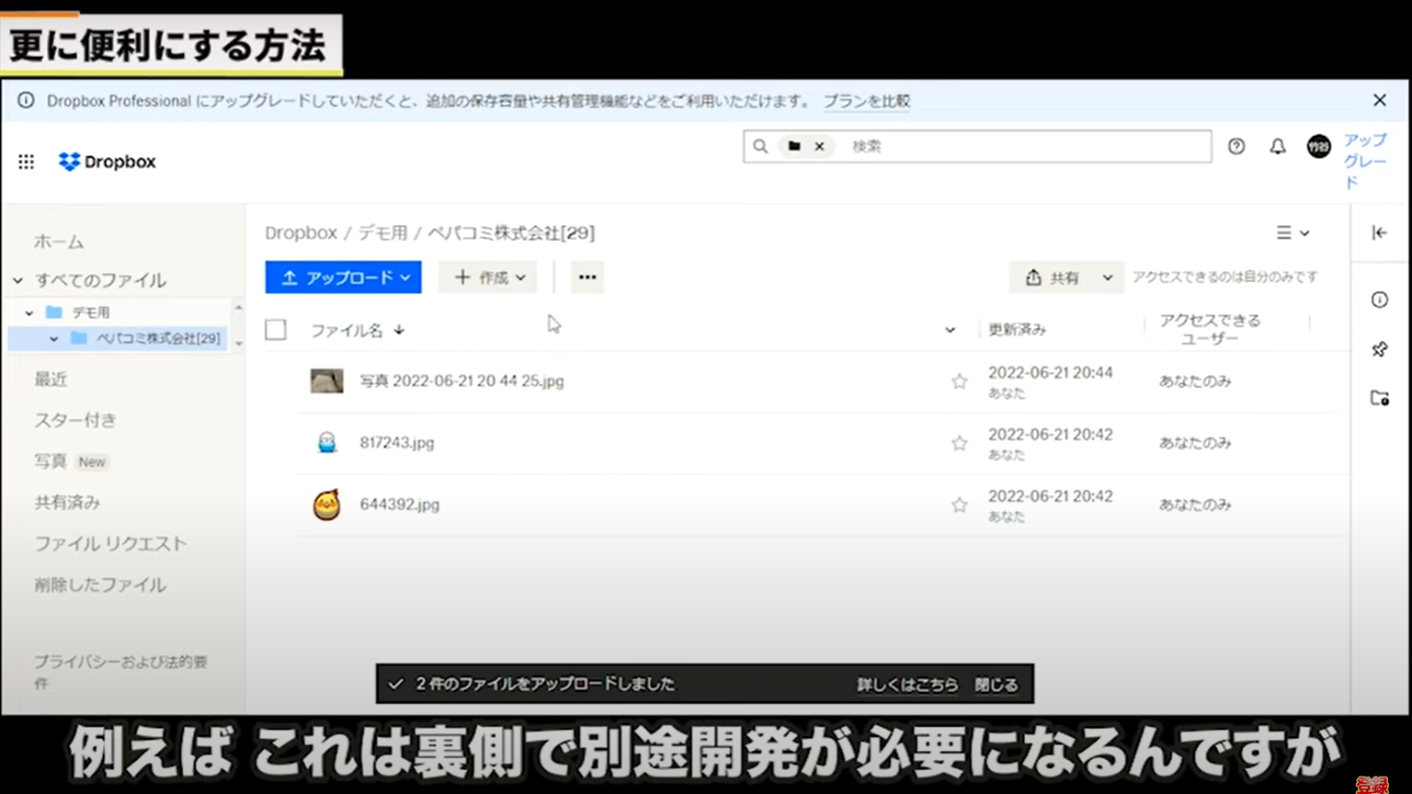Screen dimensions: 1412x794
Task: Open プライバシーおよび法的要件 link
Action: [x=120, y=673]
